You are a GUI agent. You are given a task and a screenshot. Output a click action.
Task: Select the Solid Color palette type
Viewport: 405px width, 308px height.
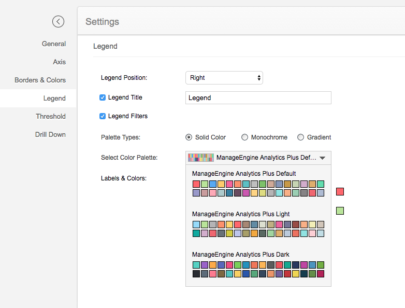point(189,137)
